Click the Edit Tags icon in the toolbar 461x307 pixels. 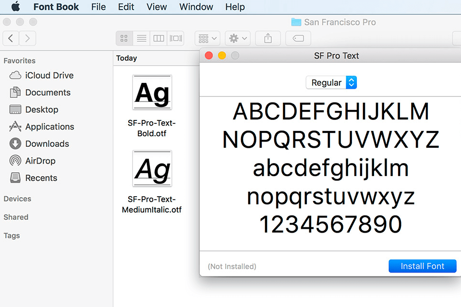coord(298,38)
